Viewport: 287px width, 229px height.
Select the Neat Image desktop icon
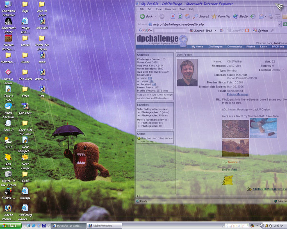(25, 162)
